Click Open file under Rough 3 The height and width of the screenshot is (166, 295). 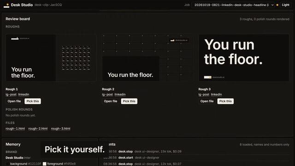click(x=207, y=101)
